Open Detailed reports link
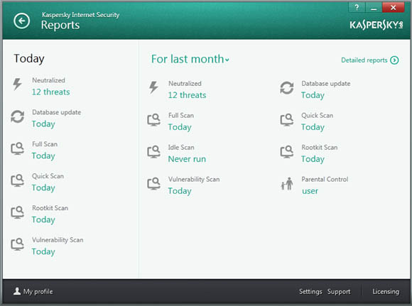 click(x=364, y=60)
